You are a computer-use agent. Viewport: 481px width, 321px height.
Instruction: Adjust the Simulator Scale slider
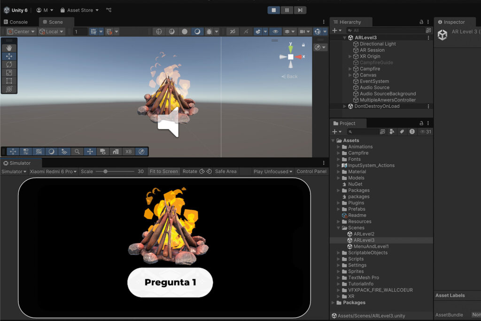(106, 172)
